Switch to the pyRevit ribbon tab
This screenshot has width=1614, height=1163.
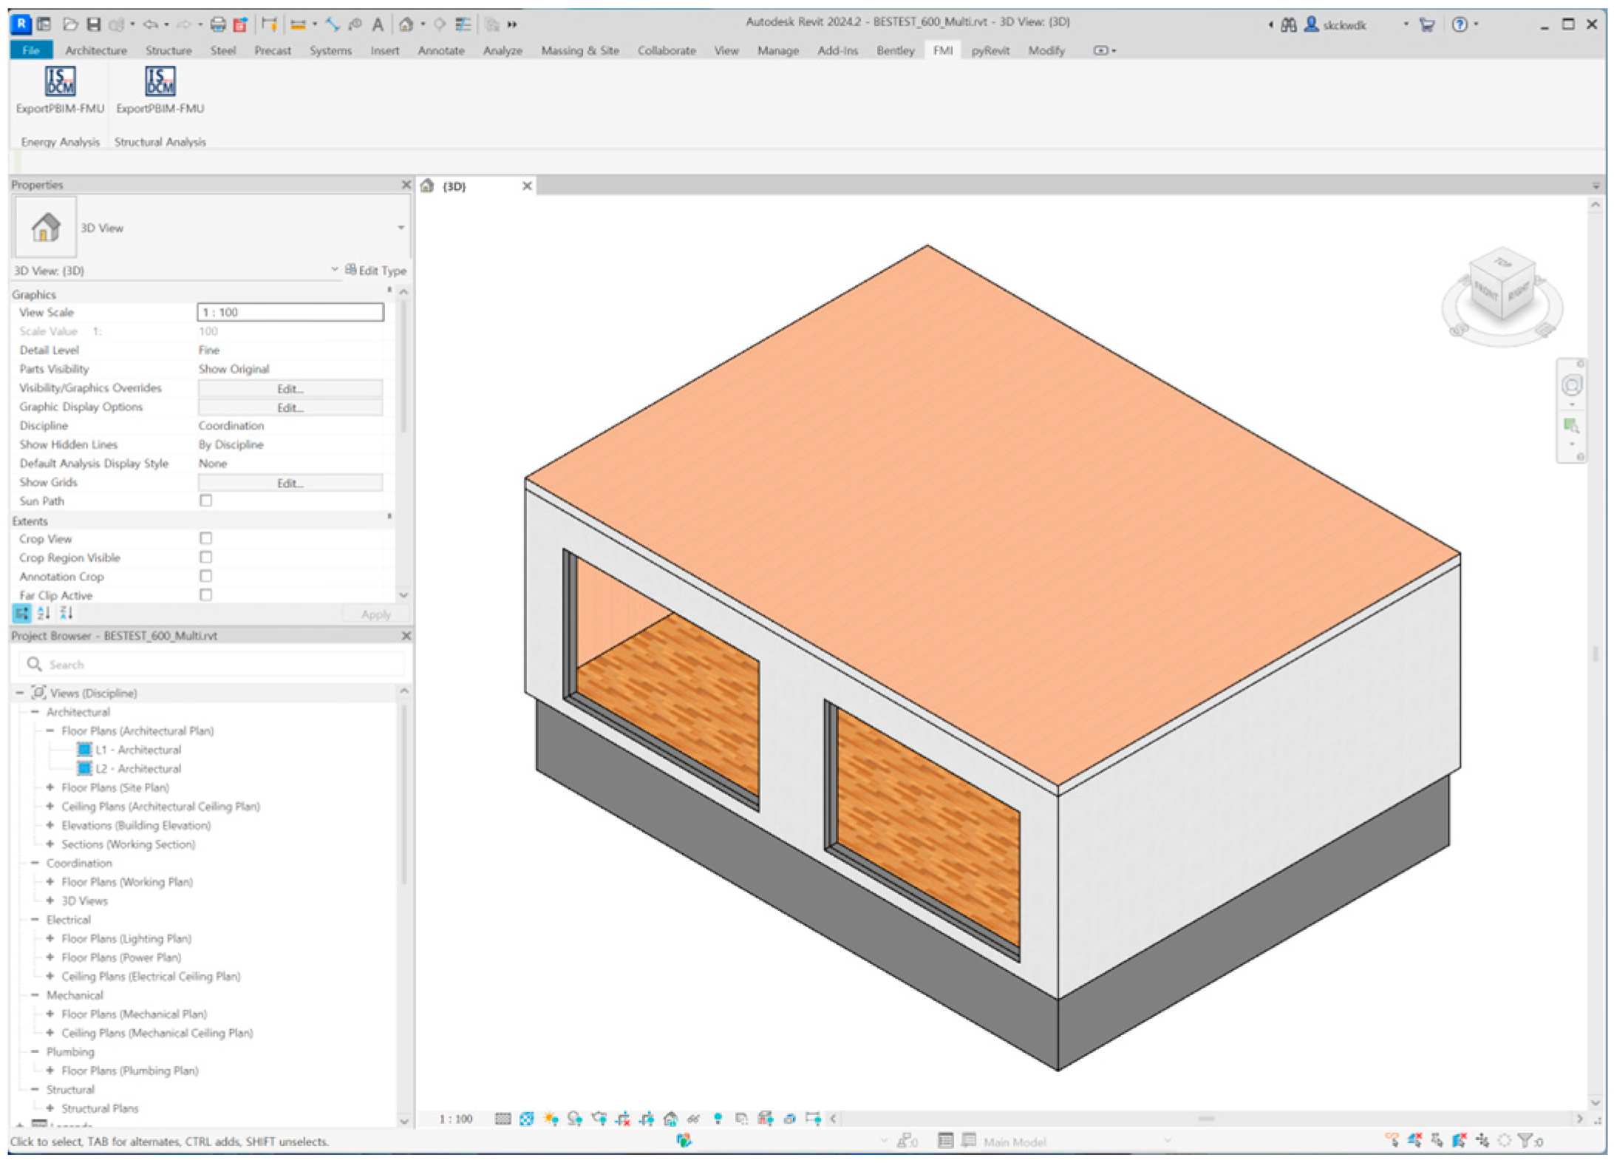coord(990,50)
